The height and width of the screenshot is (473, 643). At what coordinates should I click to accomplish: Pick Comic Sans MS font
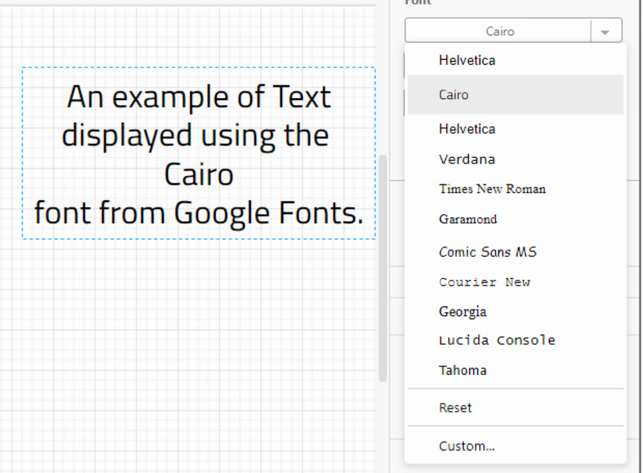515,252
